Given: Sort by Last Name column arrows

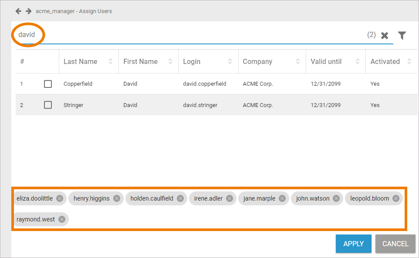Looking at the screenshot, I should 111,61.
